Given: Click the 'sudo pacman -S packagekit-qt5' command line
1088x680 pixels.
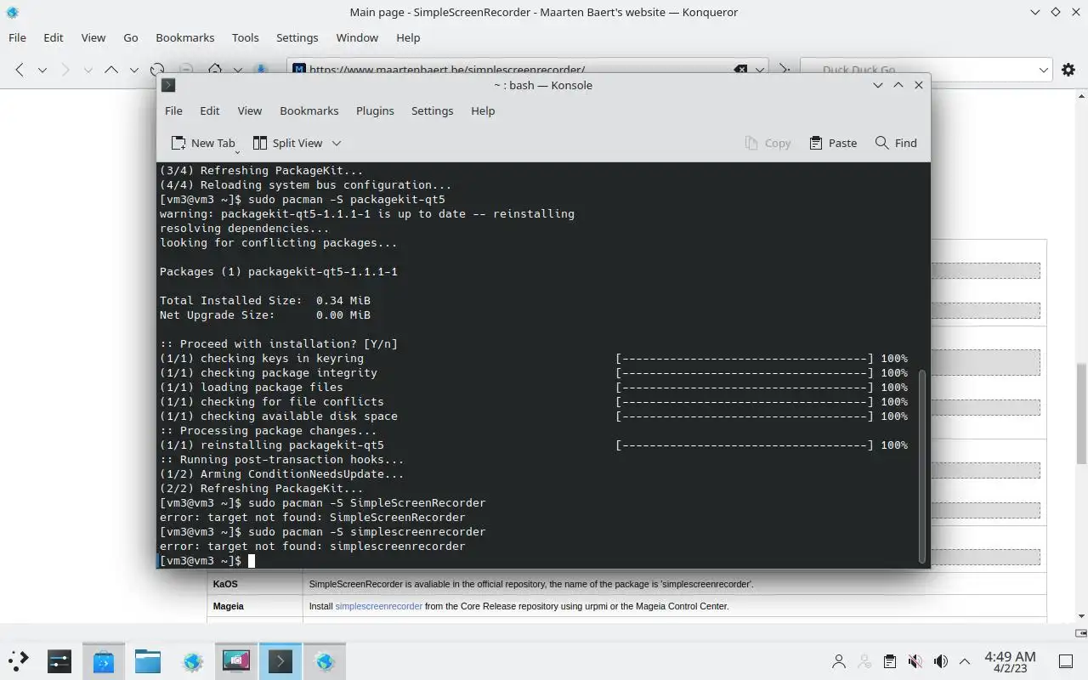Looking at the screenshot, I should (347, 200).
